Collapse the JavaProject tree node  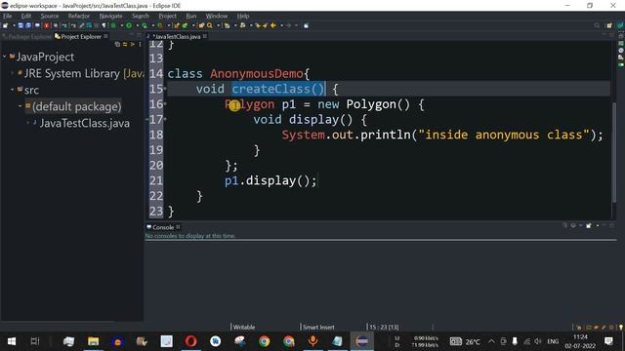[5, 57]
